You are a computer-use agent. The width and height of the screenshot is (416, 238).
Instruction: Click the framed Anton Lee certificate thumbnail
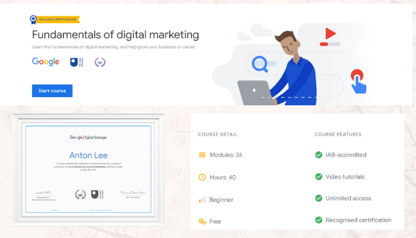point(89,170)
